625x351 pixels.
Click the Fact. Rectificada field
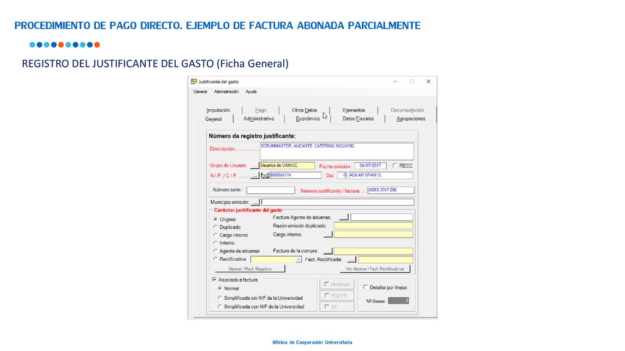(386, 260)
